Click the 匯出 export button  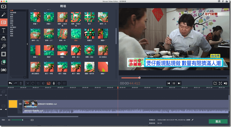point(218,121)
